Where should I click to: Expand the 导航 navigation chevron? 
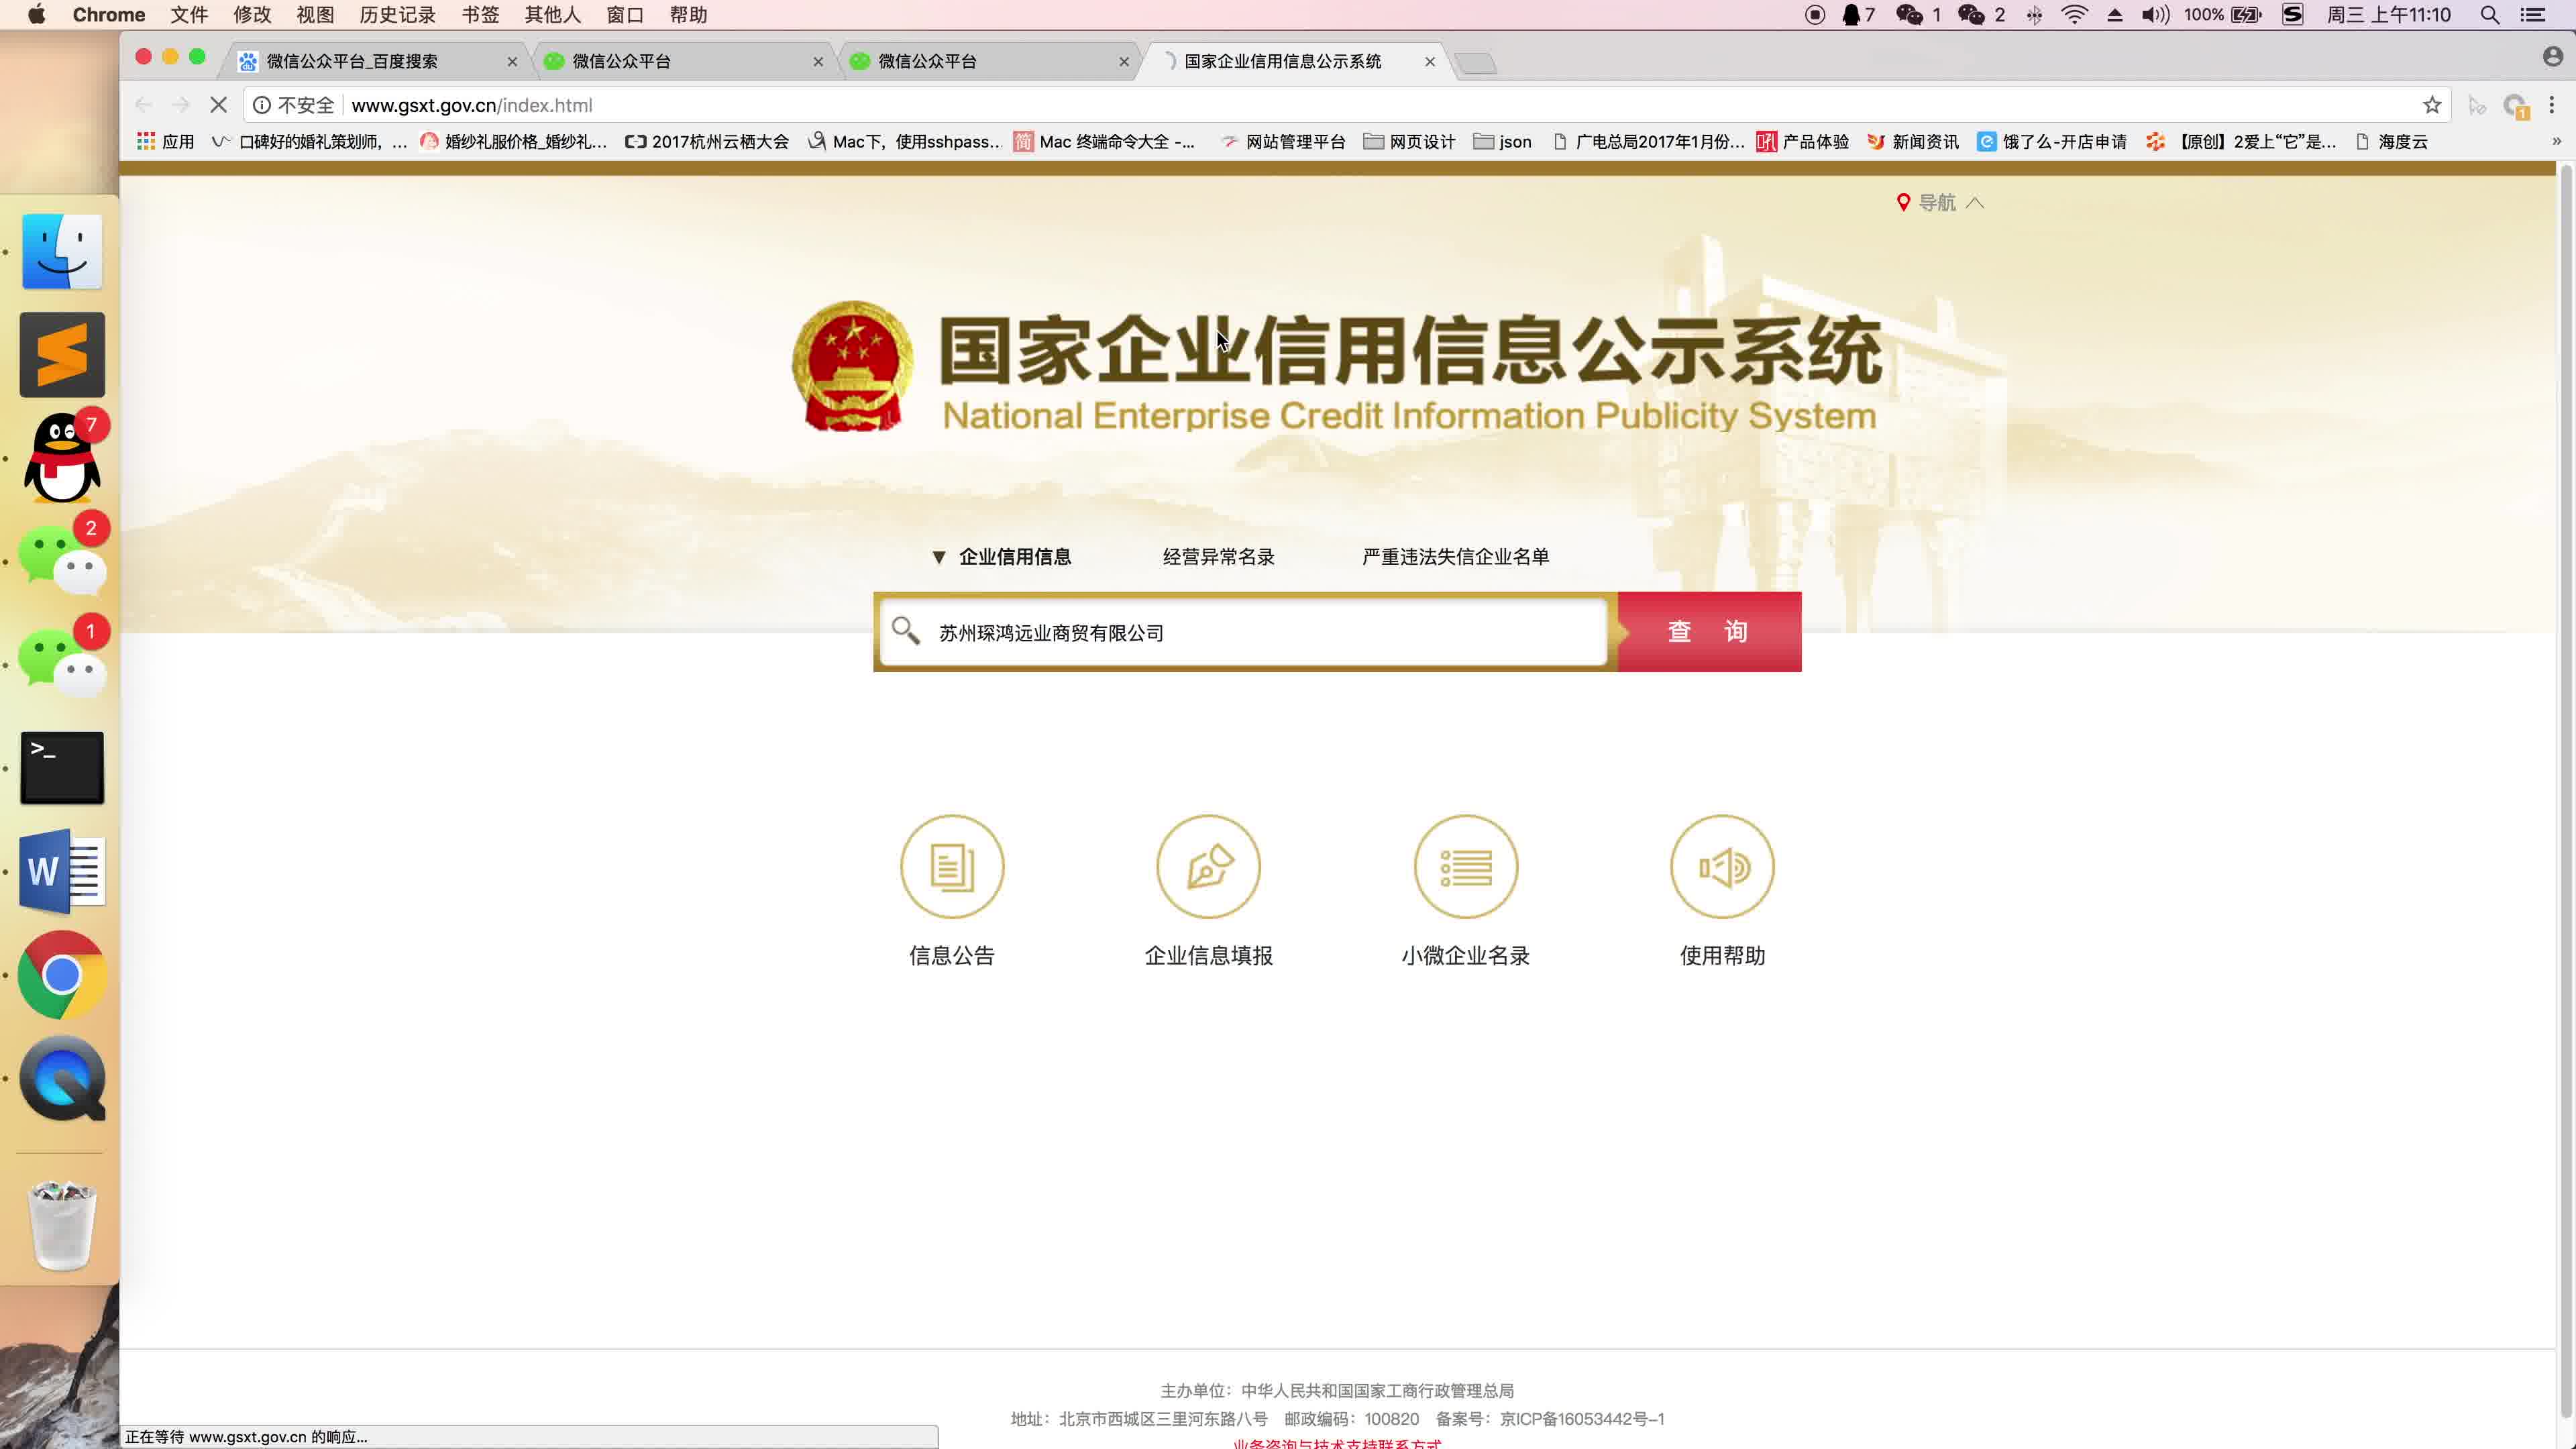point(1974,202)
